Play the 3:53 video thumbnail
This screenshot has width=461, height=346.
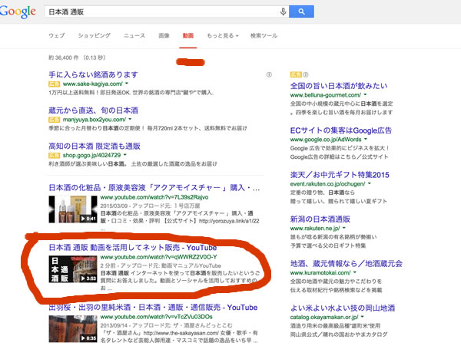point(73,269)
